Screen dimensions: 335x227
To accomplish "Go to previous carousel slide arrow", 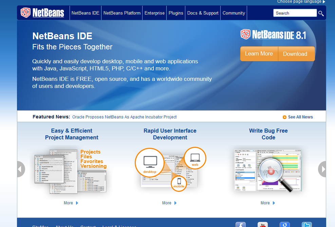I will 21,169.
